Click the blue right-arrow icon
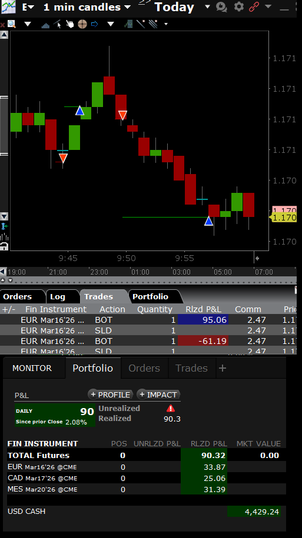The width and height of the screenshot is (302, 538). pyautogui.click(x=94, y=24)
